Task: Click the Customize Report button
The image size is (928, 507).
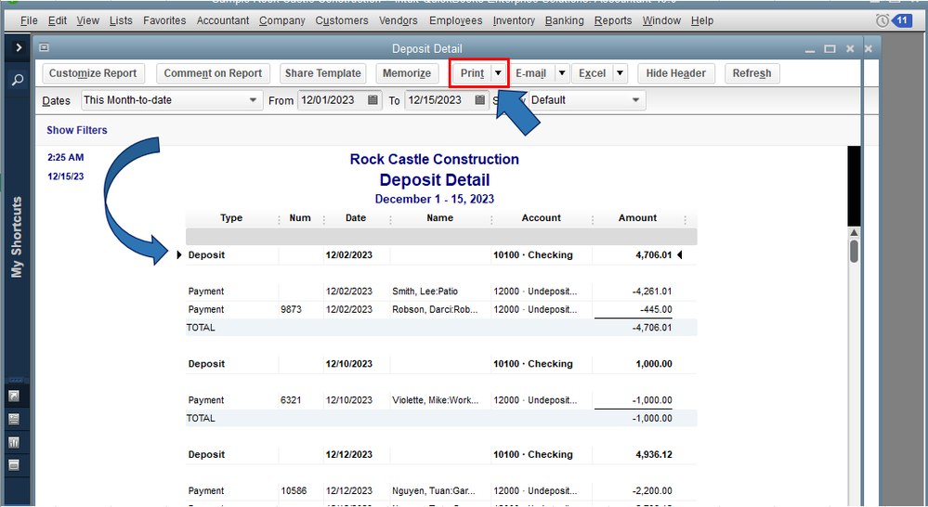Action: pos(93,73)
